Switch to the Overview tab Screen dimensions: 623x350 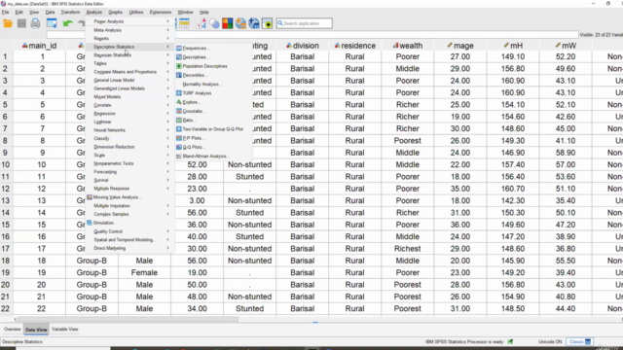[13, 330]
